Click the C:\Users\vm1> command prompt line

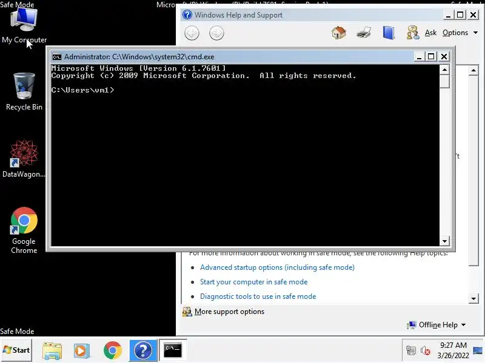82,90
